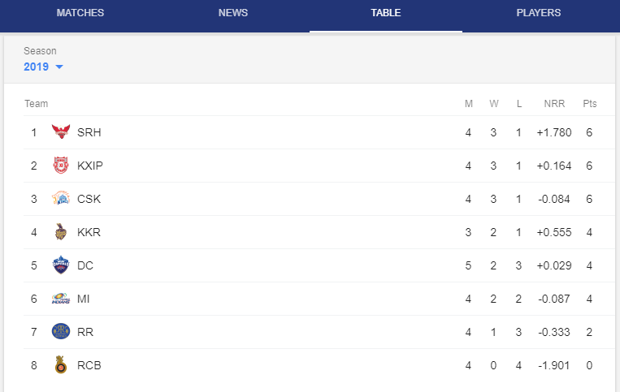Click the SRH team logo
The image size is (620, 392).
[x=61, y=131]
